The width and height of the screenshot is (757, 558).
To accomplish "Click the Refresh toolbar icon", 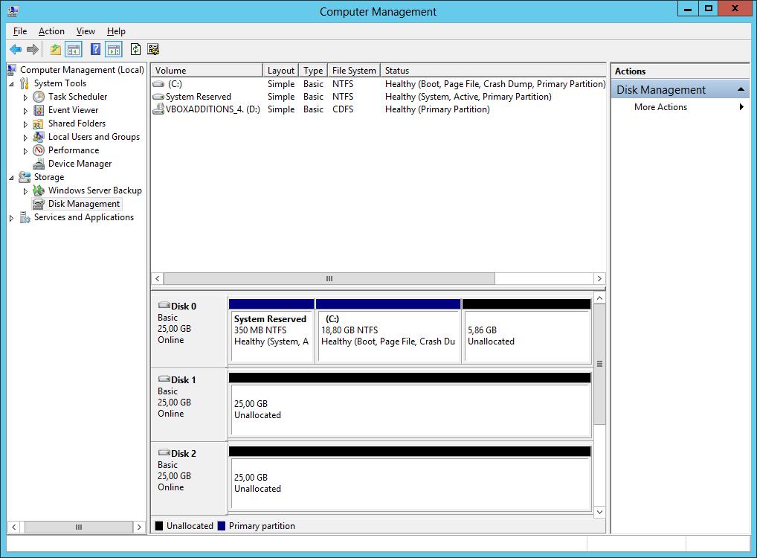I will tap(135, 49).
